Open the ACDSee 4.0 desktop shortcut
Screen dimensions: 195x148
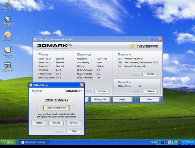(x=7, y=67)
